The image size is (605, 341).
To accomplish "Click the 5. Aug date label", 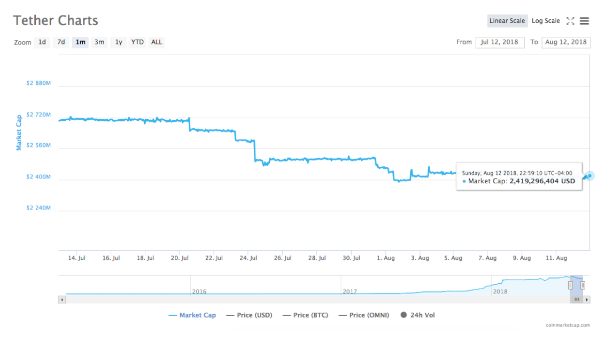I will [453, 258].
